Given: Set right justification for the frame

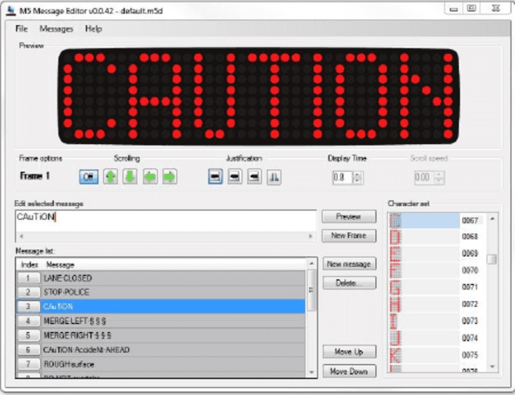Looking at the screenshot, I should pyautogui.click(x=254, y=177).
